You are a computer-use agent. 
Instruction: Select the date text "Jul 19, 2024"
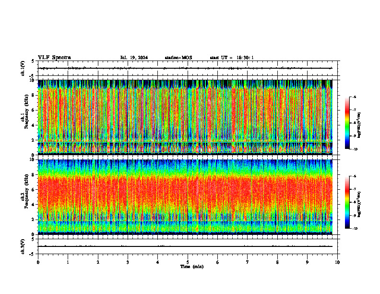click(x=134, y=58)
